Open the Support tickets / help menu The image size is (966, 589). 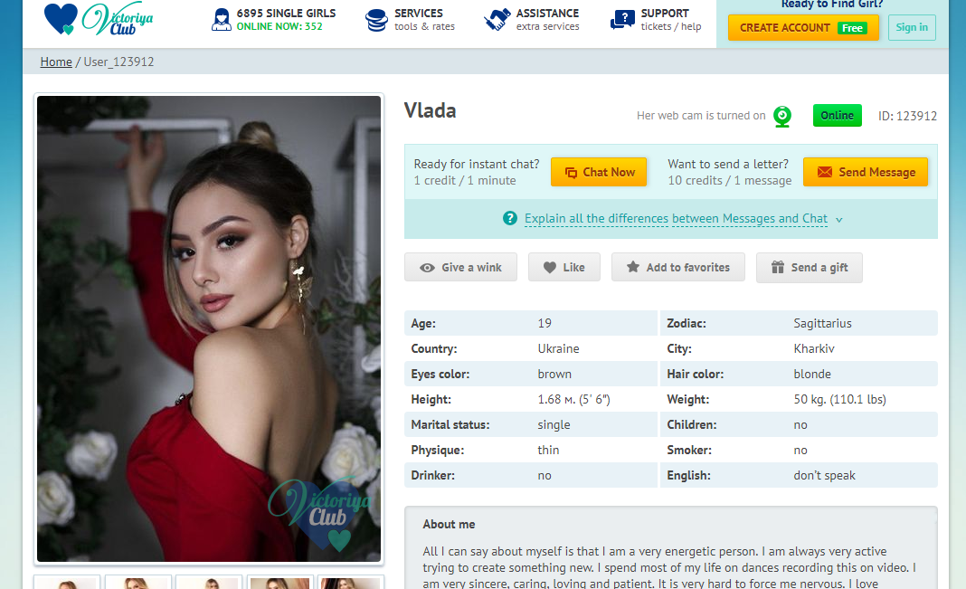(x=656, y=20)
